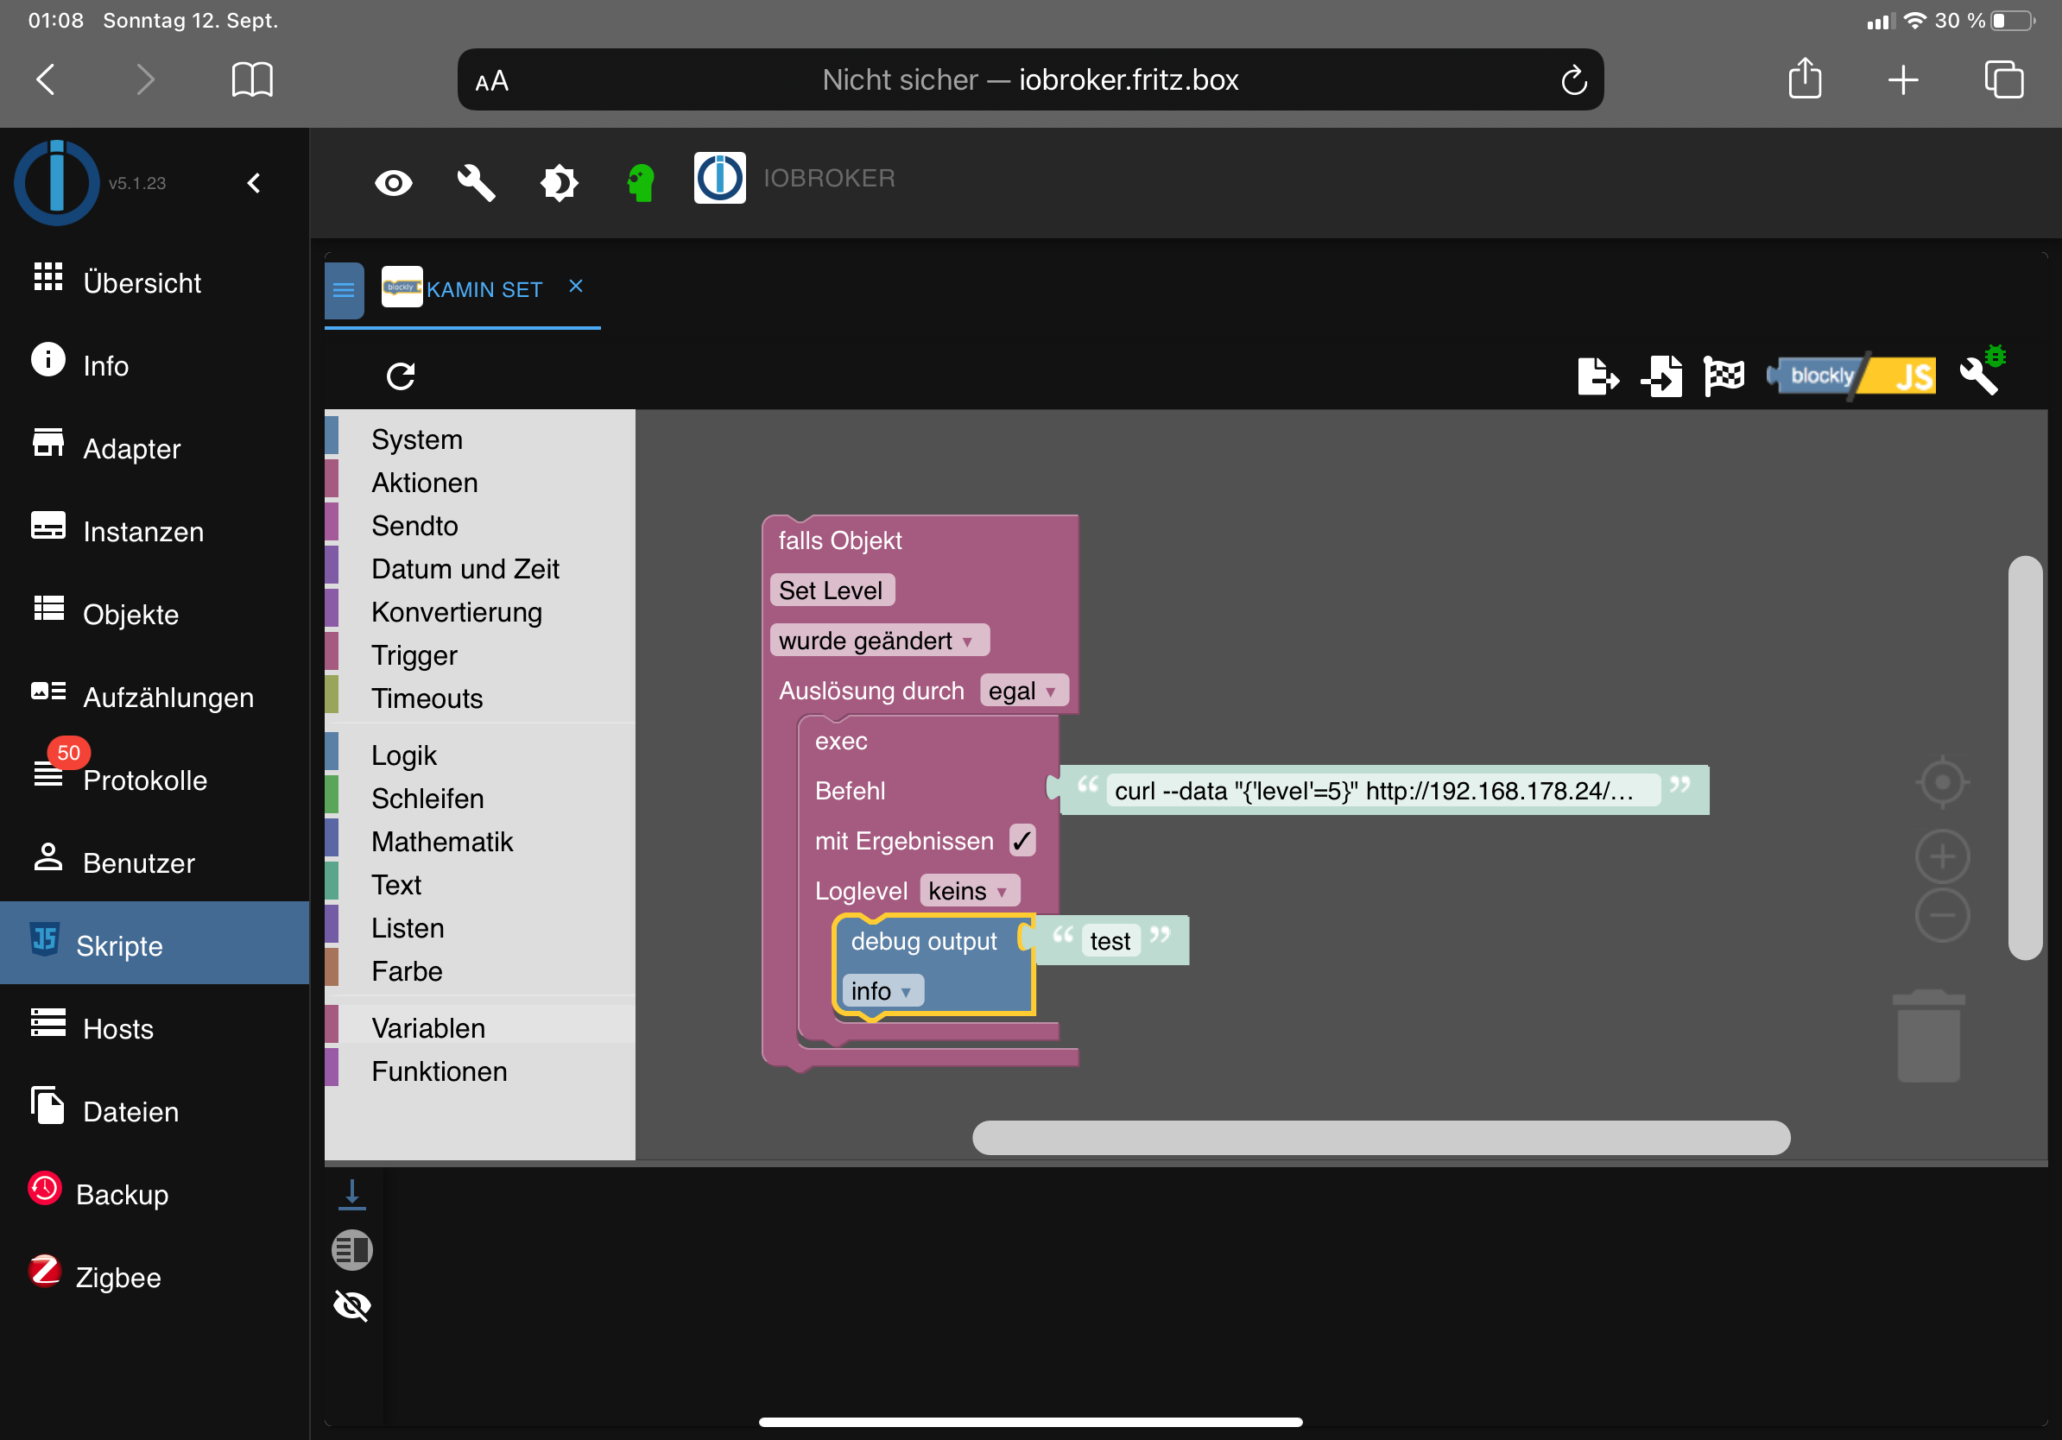Open Instanzen in the sidebar
2062x1440 pixels.
coord(142,532)
